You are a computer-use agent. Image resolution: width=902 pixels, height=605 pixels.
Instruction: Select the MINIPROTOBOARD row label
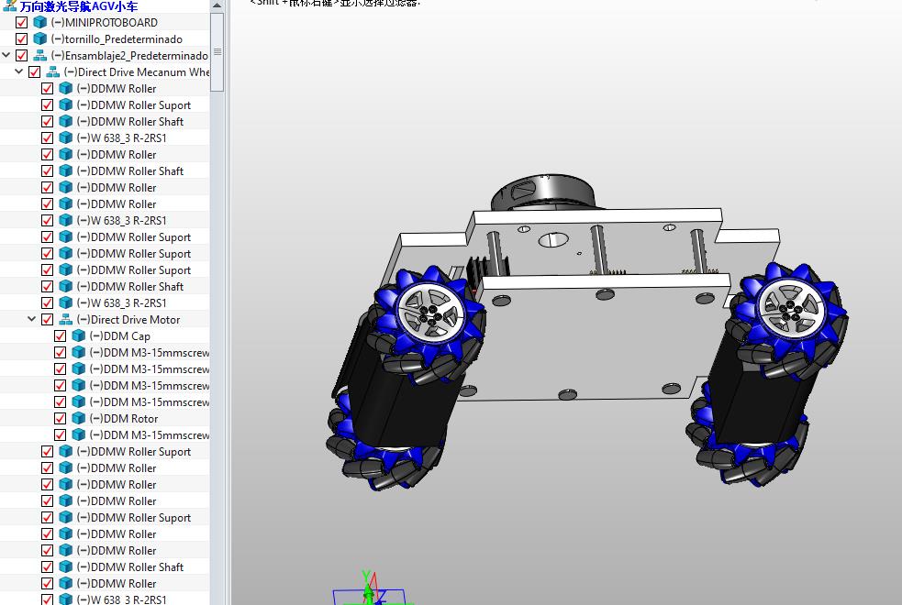pyautogui.click(x=104, y=22)
